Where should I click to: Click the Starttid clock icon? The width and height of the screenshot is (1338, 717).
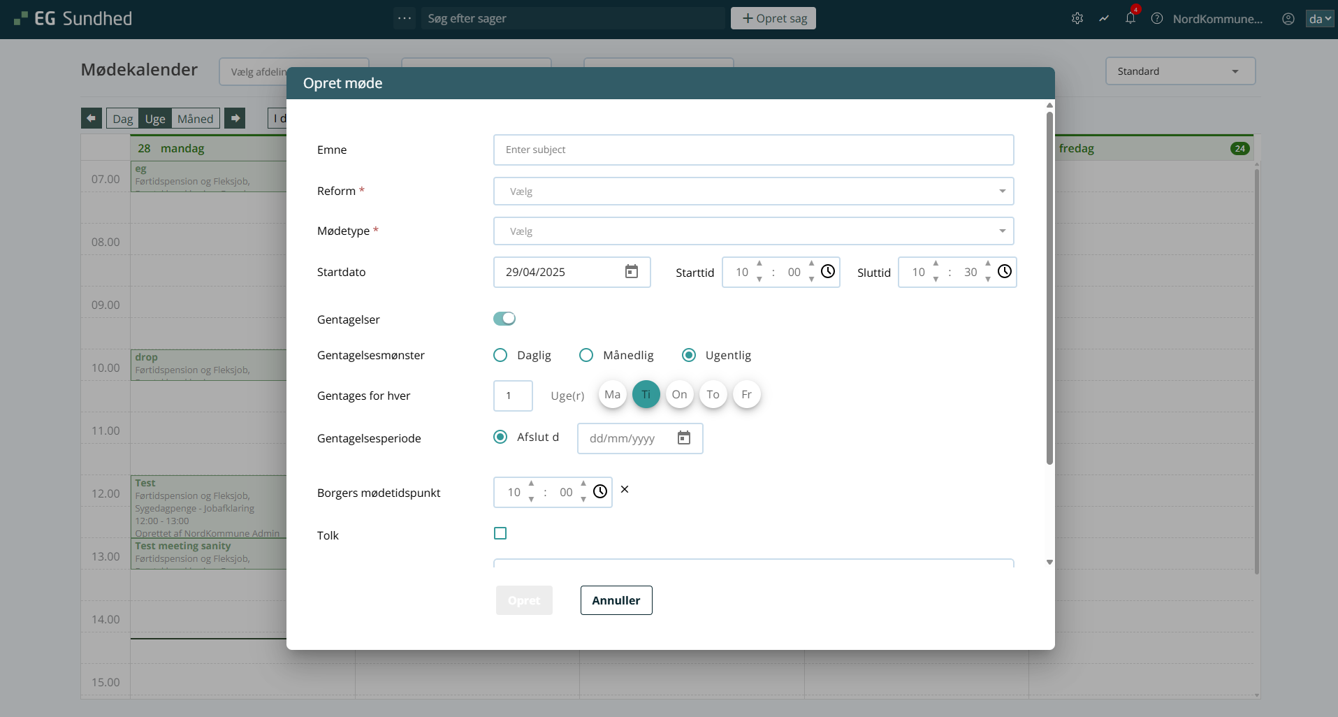click(x=828, y=272)
